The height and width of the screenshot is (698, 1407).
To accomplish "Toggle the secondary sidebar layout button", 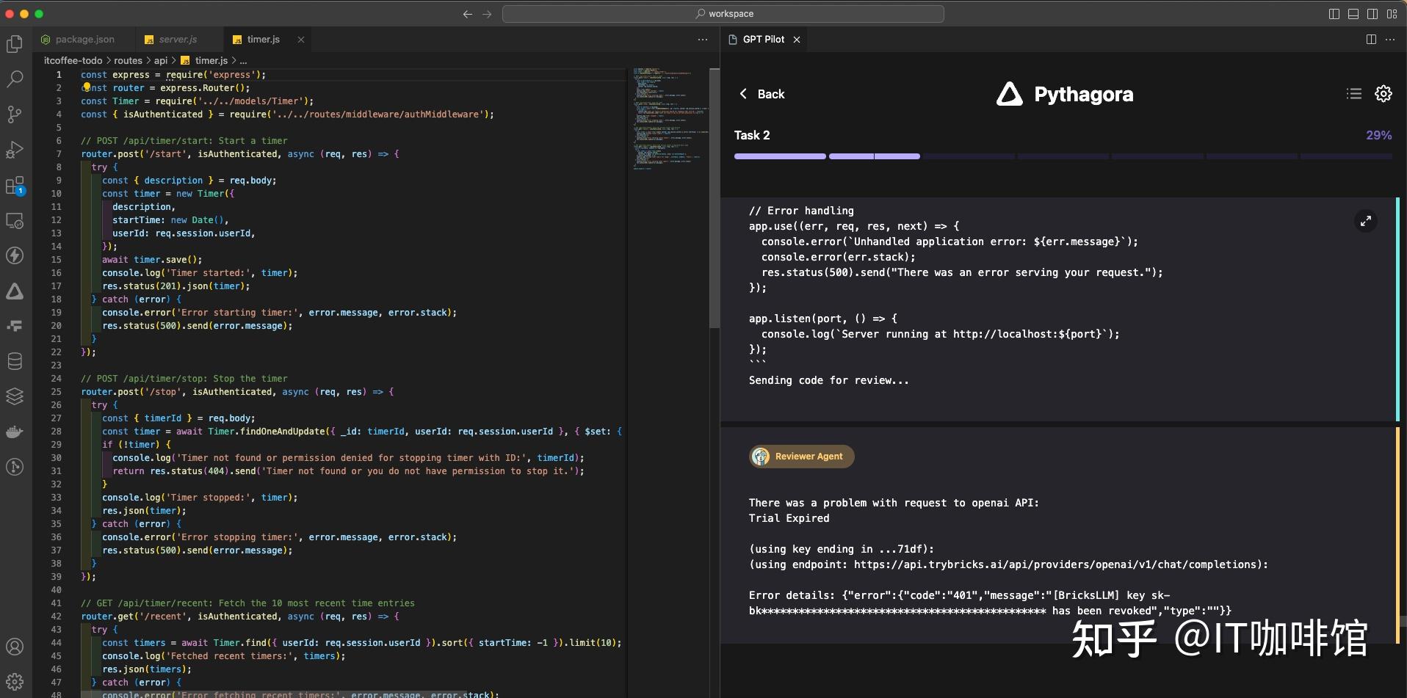I will pyautogui.click(x=1372, y=14).
